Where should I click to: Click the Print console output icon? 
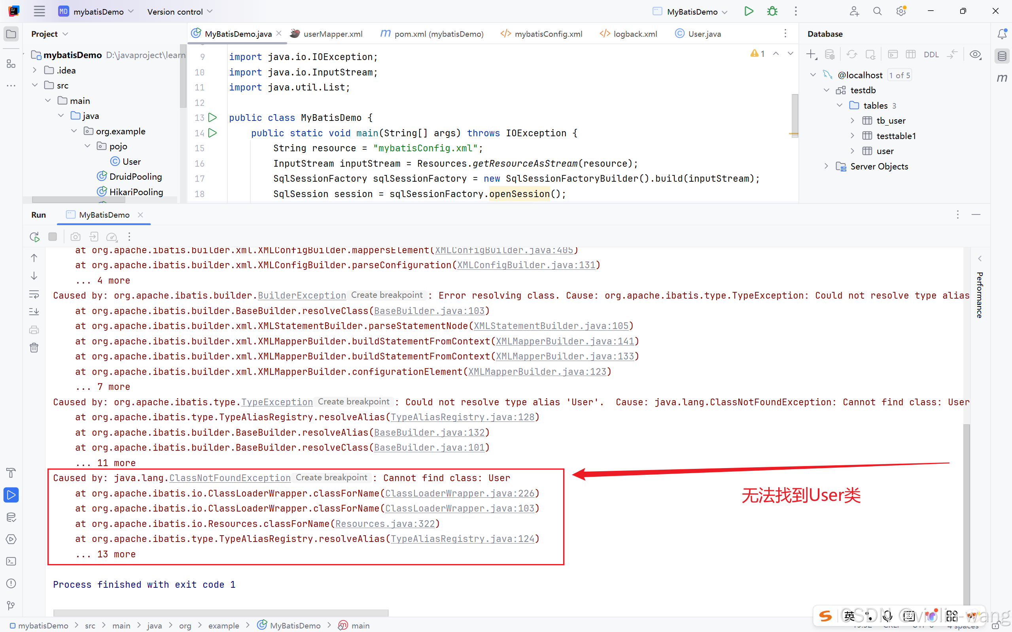point(34,330)
